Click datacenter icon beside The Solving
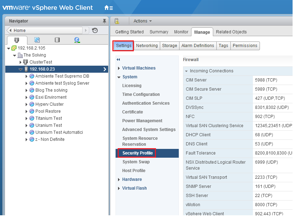 click(20, 55)
